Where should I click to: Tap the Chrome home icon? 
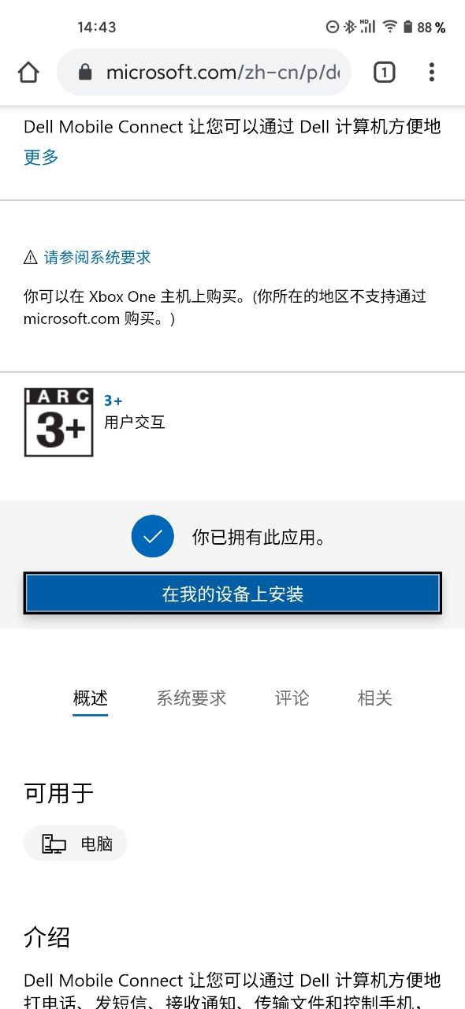(x=28, y=73)
